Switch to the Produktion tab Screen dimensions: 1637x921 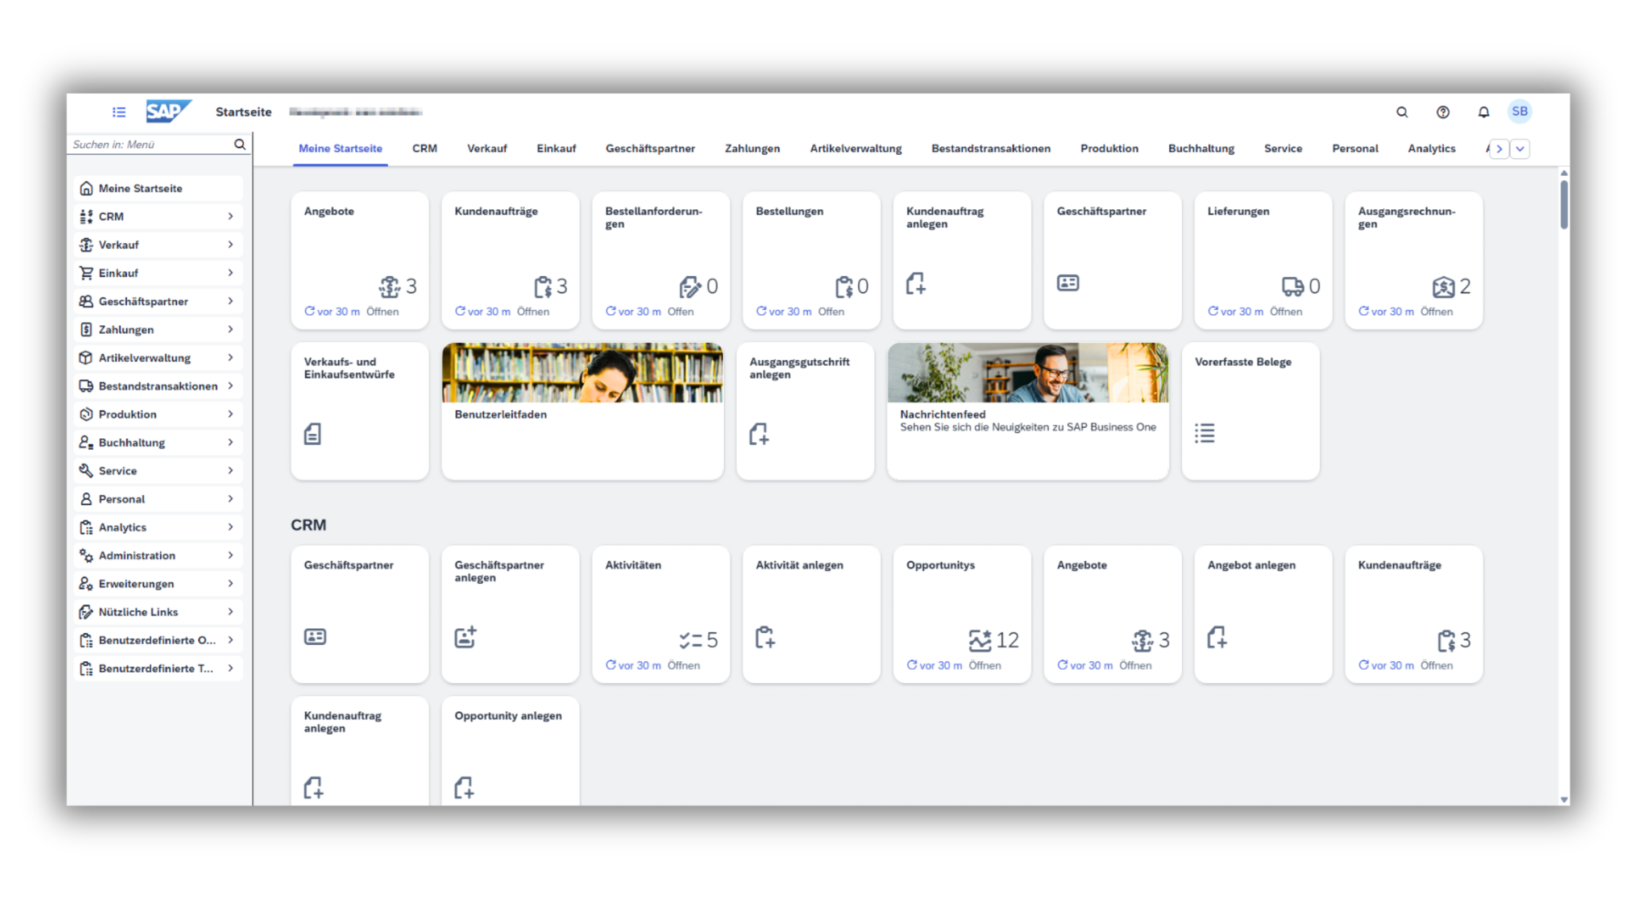[1109, 148]
